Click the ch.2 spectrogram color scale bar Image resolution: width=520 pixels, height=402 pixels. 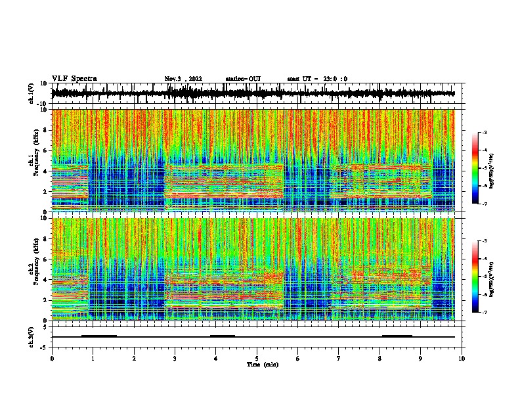[475, 277]
